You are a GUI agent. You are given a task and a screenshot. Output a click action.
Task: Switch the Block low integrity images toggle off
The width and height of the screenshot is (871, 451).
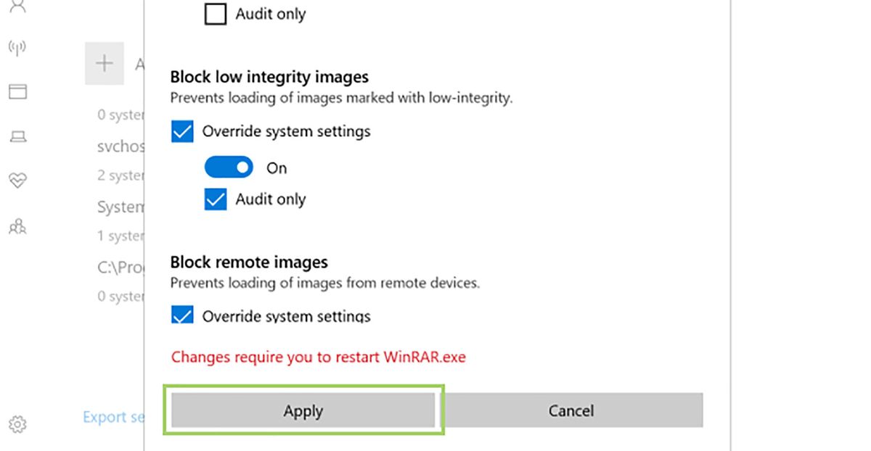[x=229, y=167]
